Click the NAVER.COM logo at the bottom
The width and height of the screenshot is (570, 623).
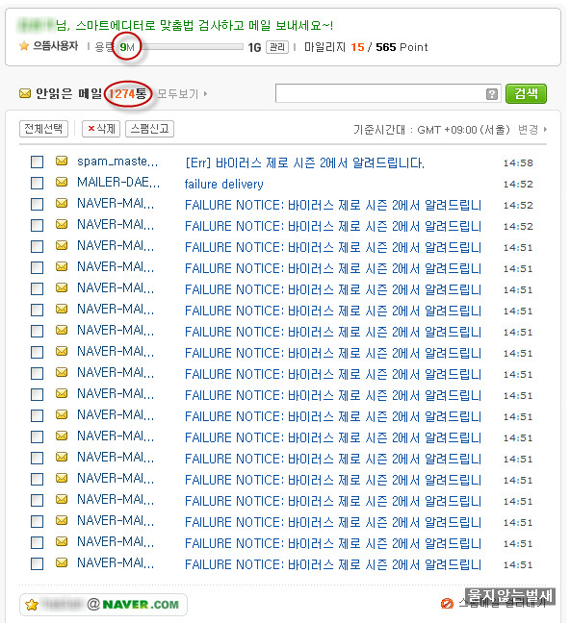141,605
